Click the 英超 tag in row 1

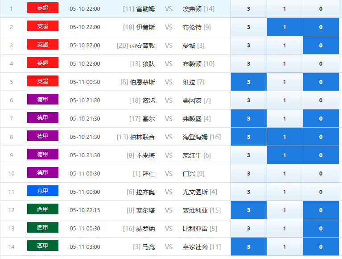43,8
